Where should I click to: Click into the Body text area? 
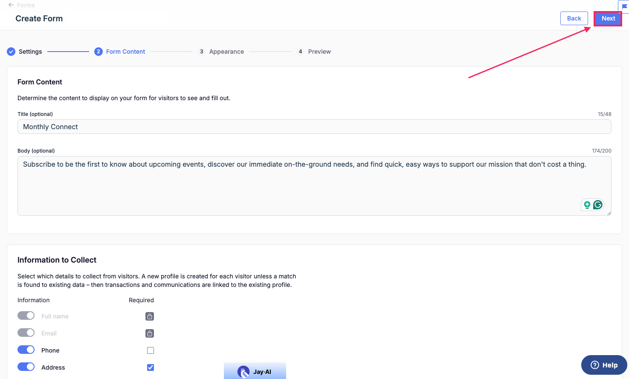pyautogui.click(x=314, y=186)
